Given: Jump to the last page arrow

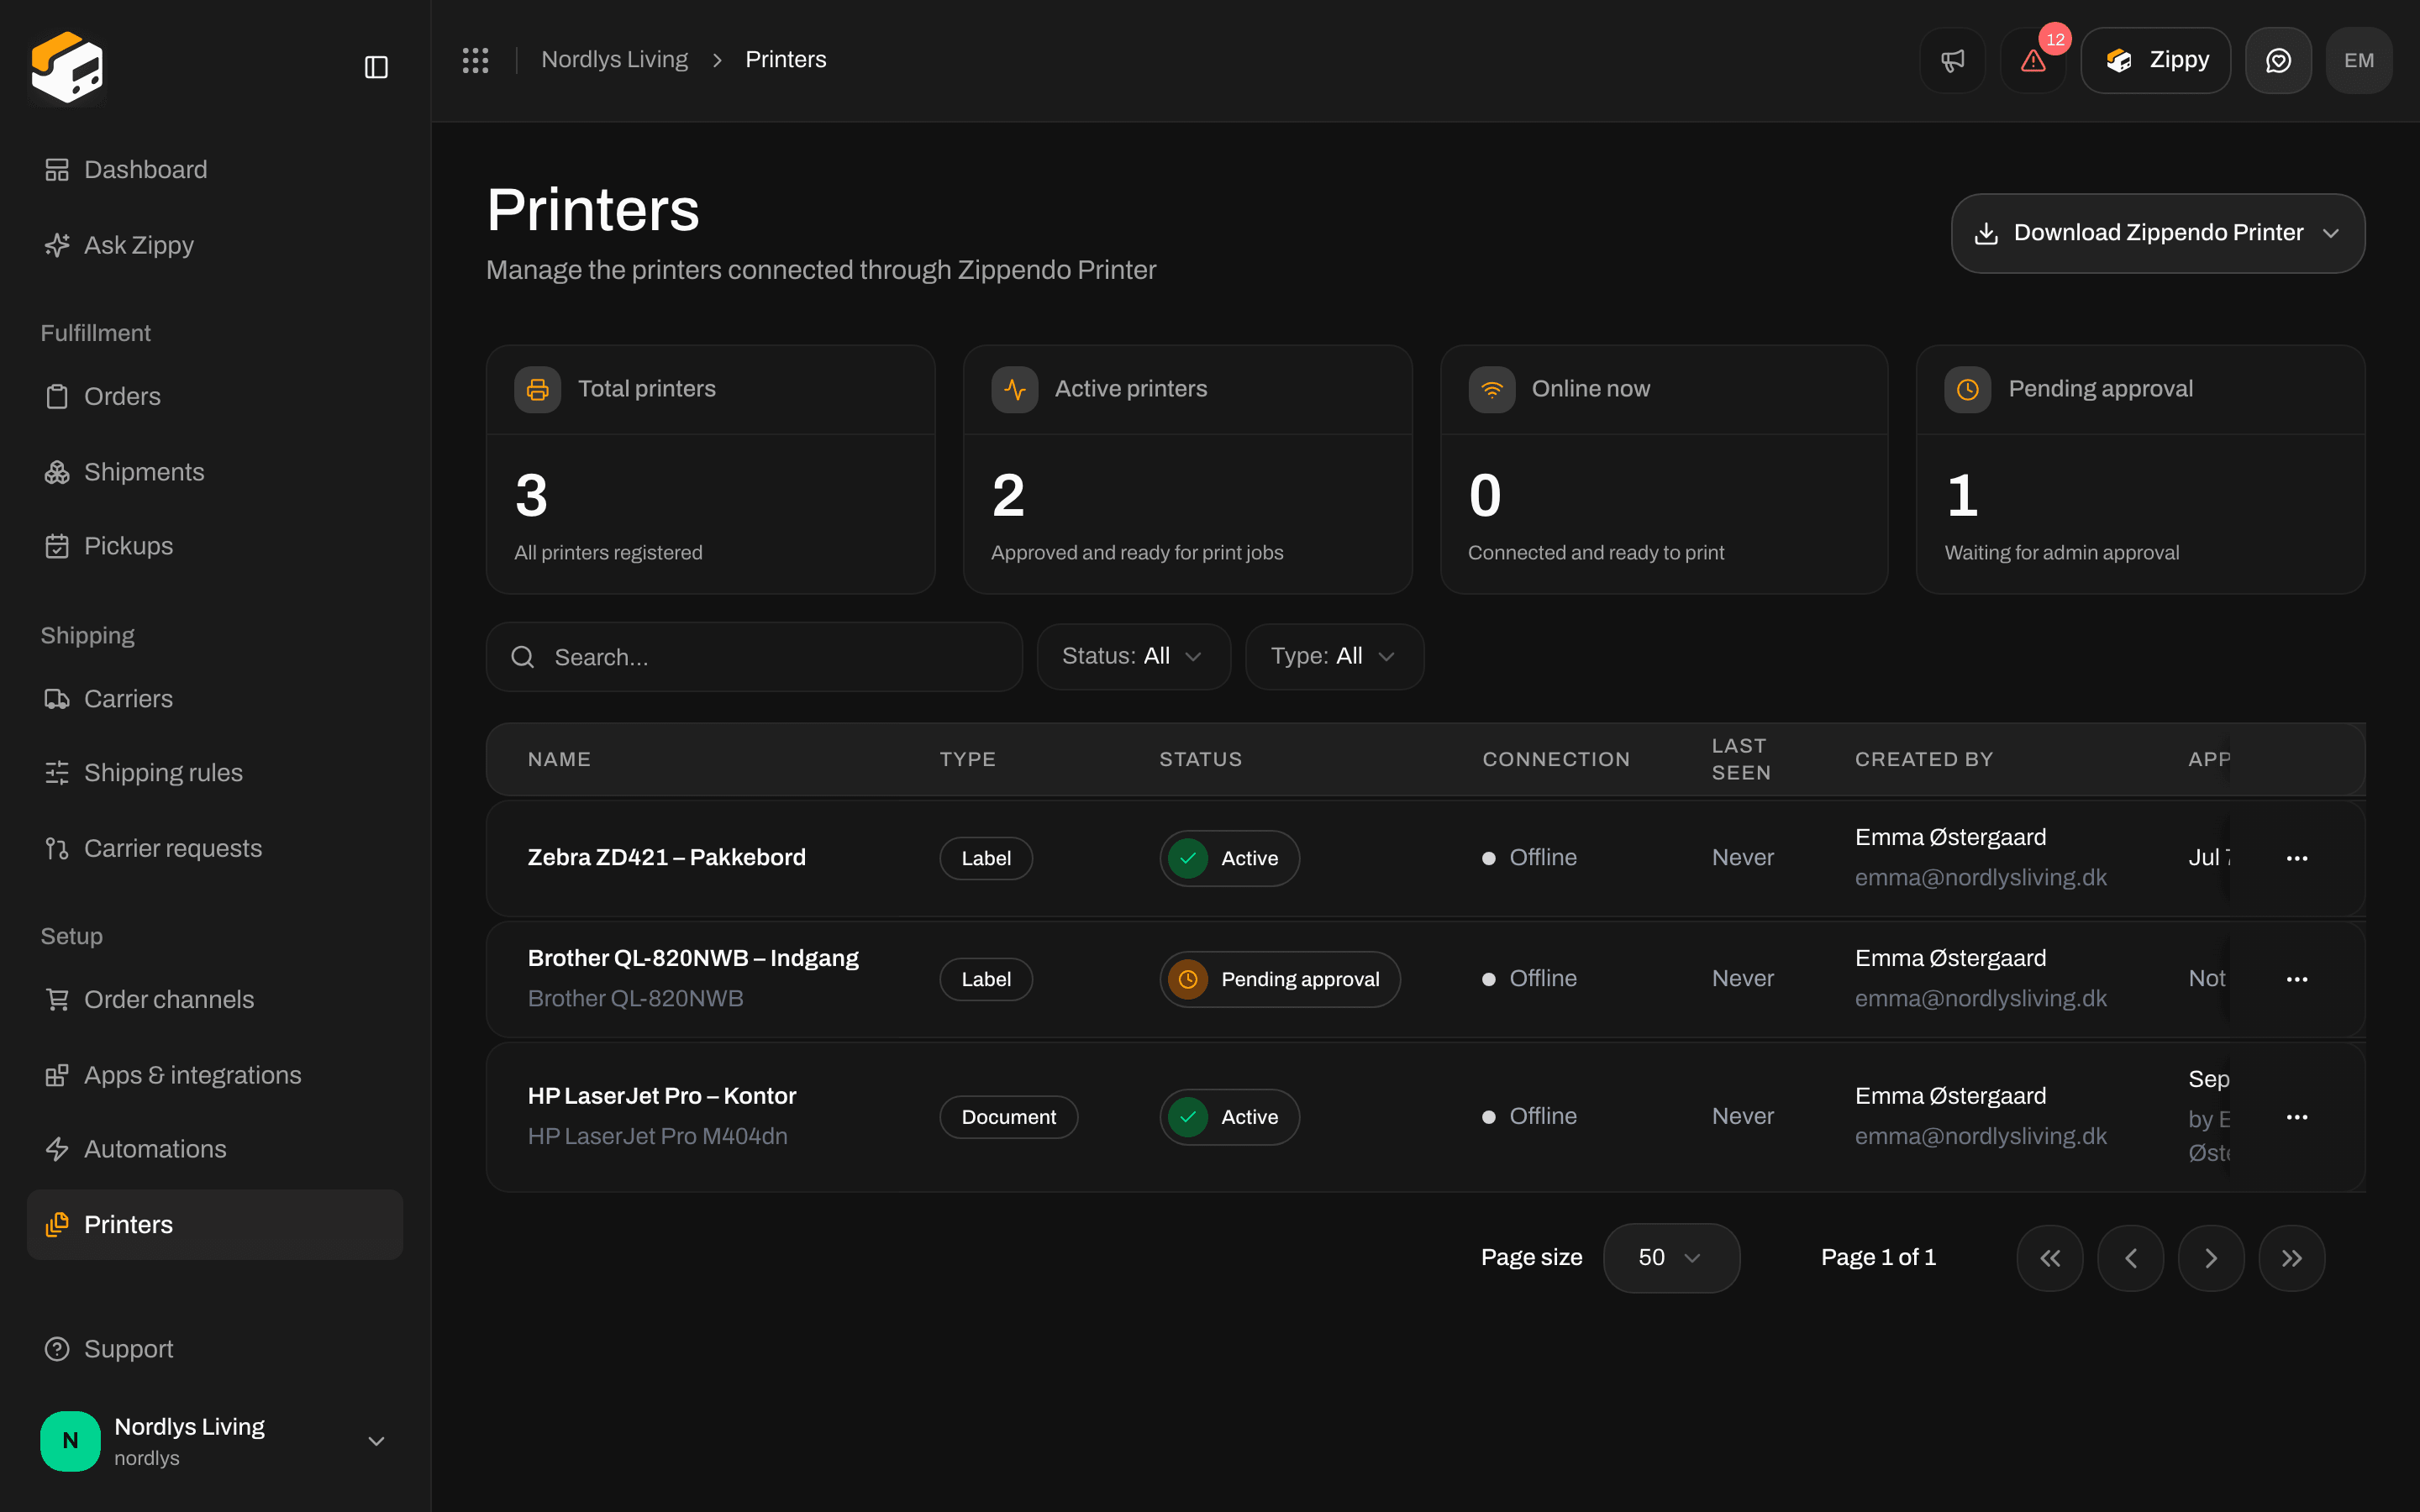Looking at the screenshot, I should tap(2292, 1258).
